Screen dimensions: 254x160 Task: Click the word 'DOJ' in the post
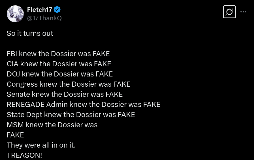coord(13,74)
